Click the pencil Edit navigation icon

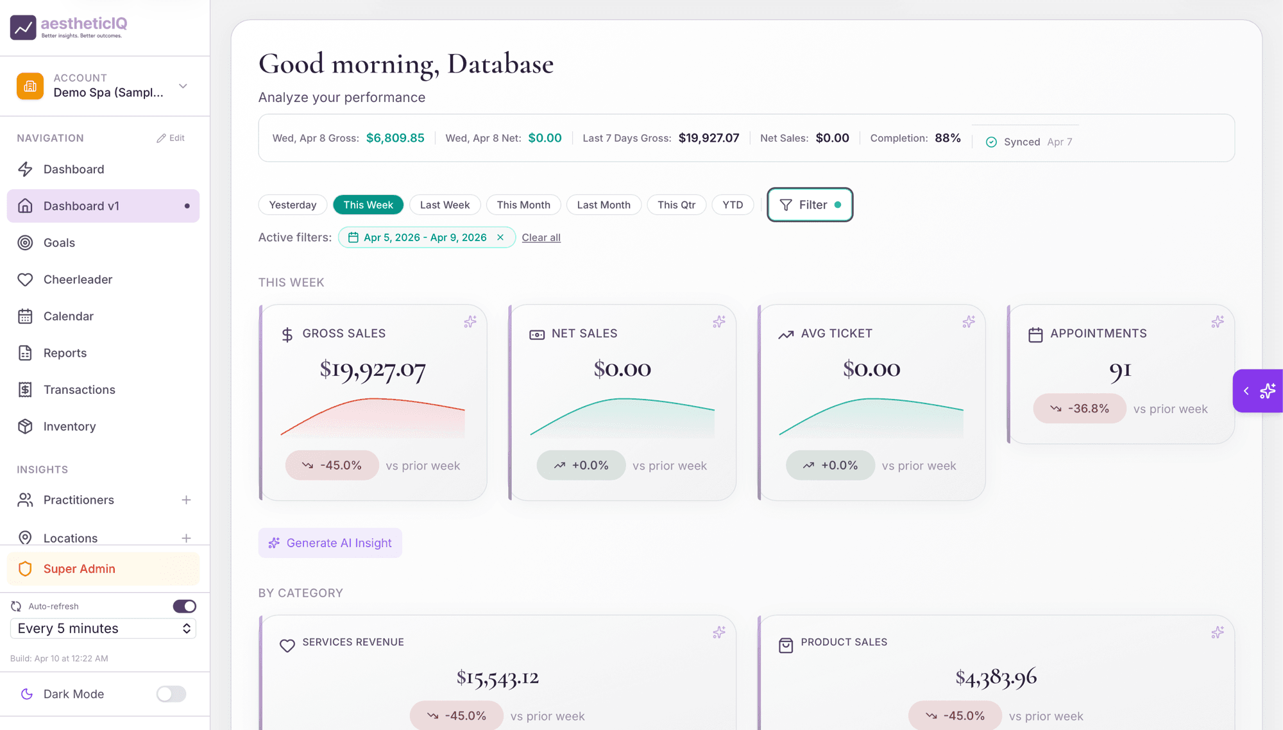coord(161,138)
